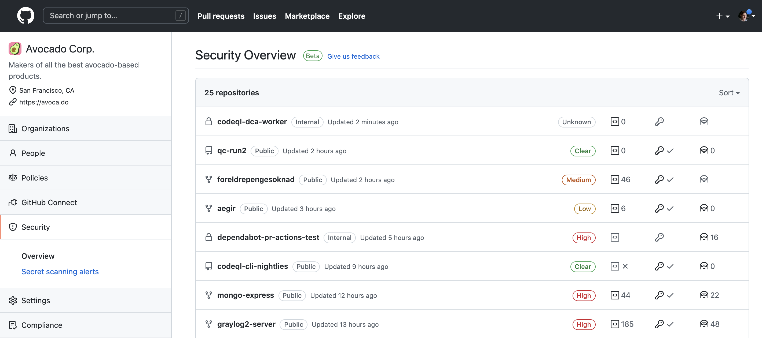Open the codeql-dca-worker repository

[x=252, y=122]
